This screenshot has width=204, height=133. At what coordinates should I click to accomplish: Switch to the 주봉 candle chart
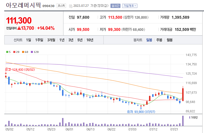click(x=159, y=40)
